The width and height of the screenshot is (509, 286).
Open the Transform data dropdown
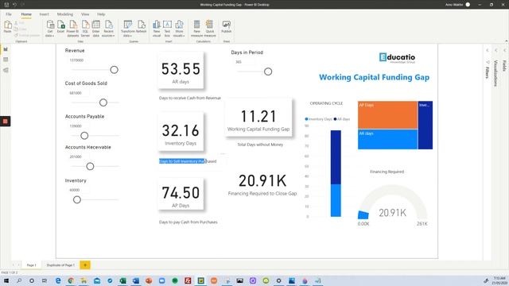pyautogui.click(x=127, y=29)
